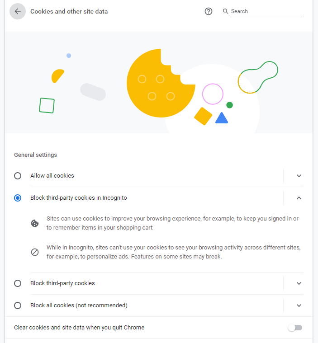Click the green square outline in illustration

pyautogui.click(x=47, y=105)
